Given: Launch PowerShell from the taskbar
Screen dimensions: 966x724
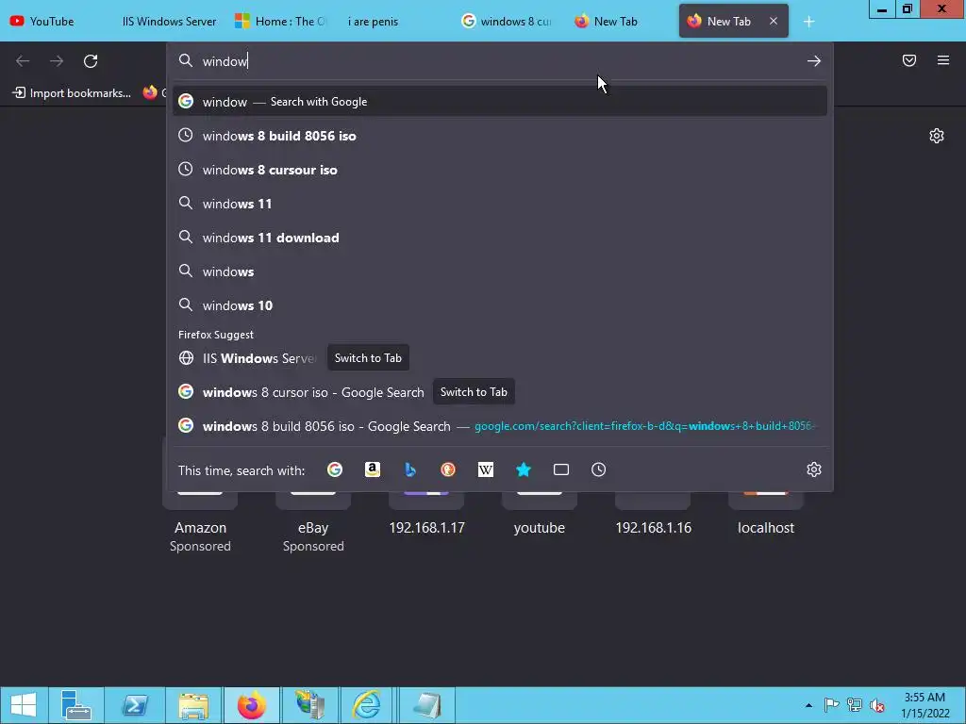Looking at the screenshot, I should point(134,705).
